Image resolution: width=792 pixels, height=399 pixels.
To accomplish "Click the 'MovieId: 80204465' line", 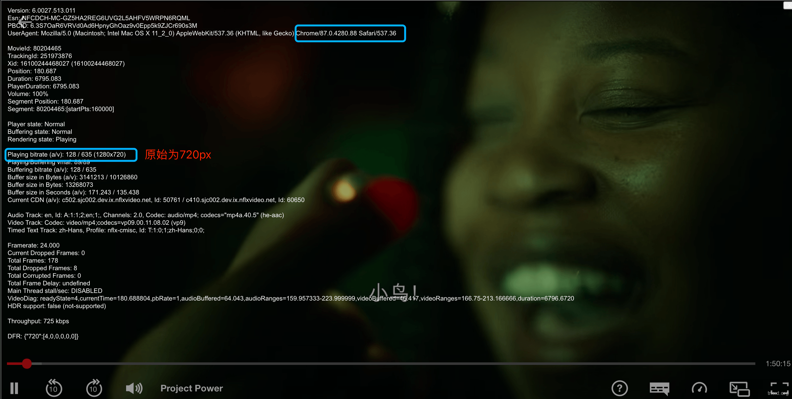I will coord(34,48).
